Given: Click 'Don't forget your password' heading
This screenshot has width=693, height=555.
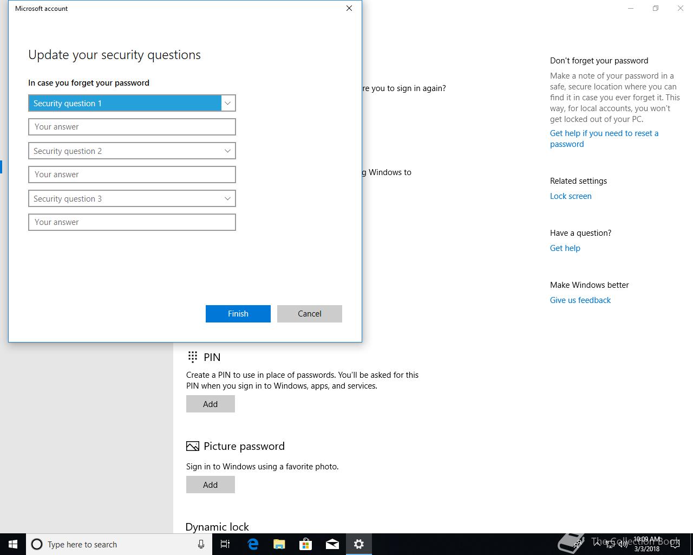Looking at the screenshot, I should (x=599, y=61).
